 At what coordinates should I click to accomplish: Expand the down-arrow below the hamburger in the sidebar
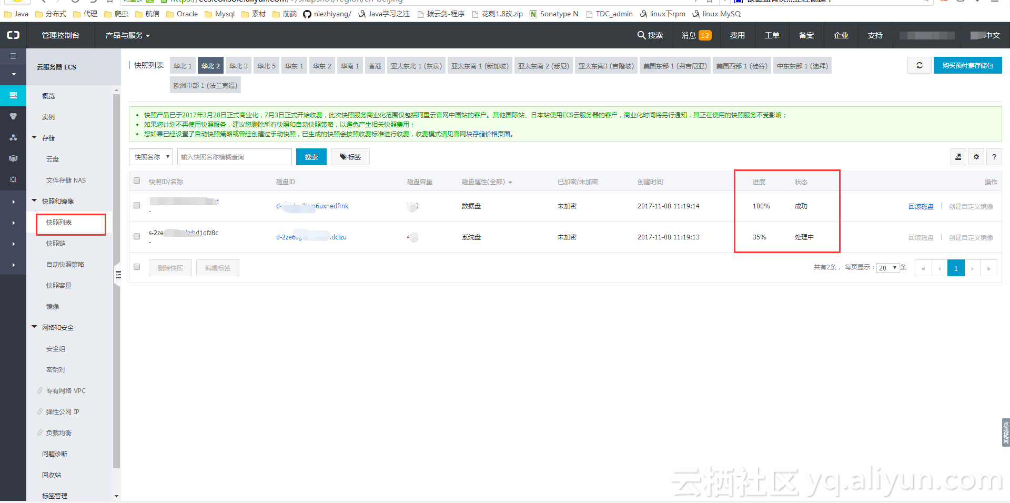[x=13, y=74]
